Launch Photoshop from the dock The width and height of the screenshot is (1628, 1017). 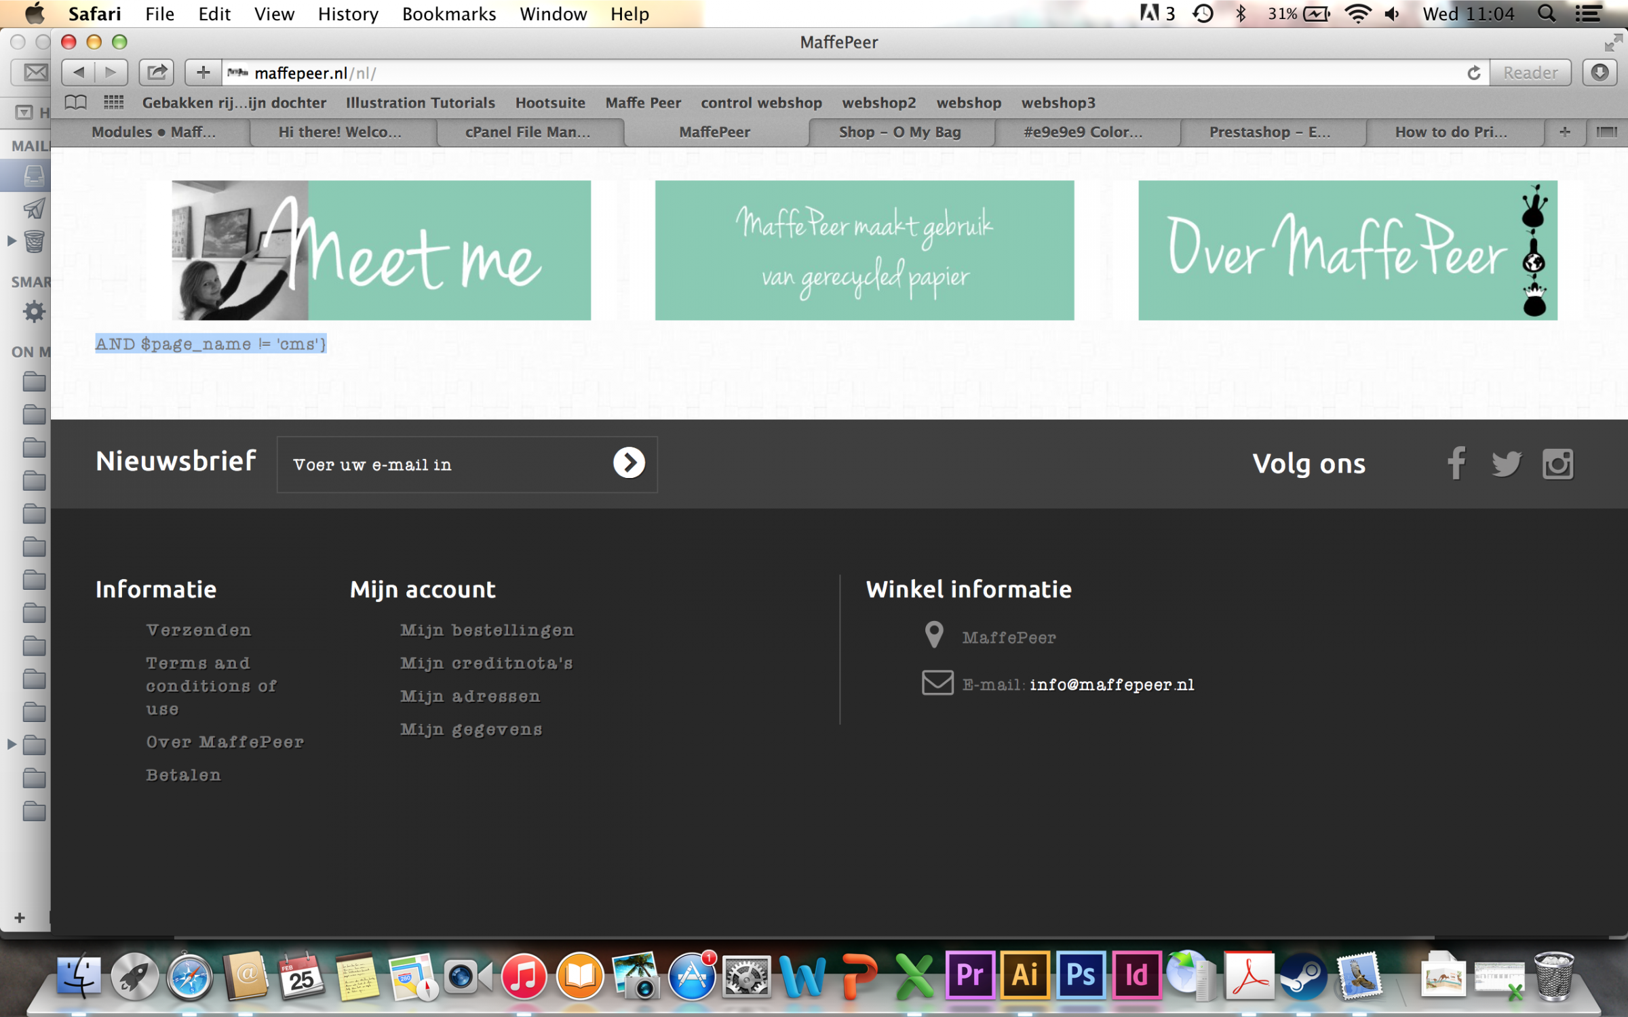tap(1080, 976)
